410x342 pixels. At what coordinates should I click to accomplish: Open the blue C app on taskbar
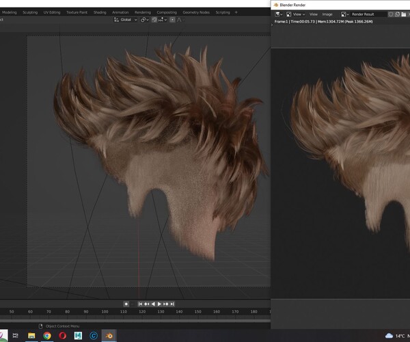pos(94,335)
